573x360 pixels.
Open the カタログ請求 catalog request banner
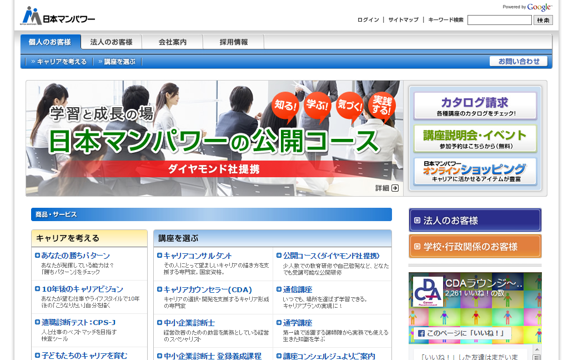[475, 106]
